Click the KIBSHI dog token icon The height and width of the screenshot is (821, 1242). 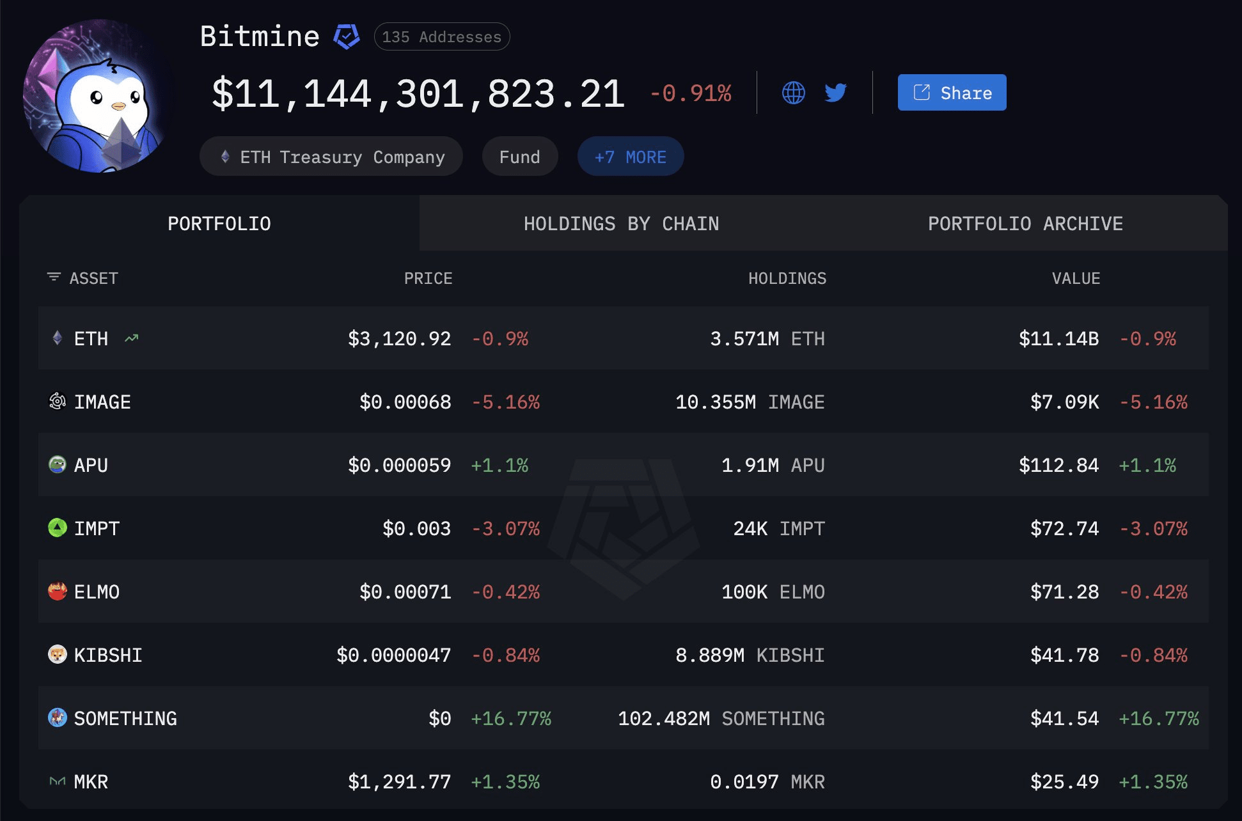pyautogui.click(x=58, y=655)
